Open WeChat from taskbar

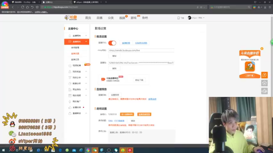pos(95,150)
